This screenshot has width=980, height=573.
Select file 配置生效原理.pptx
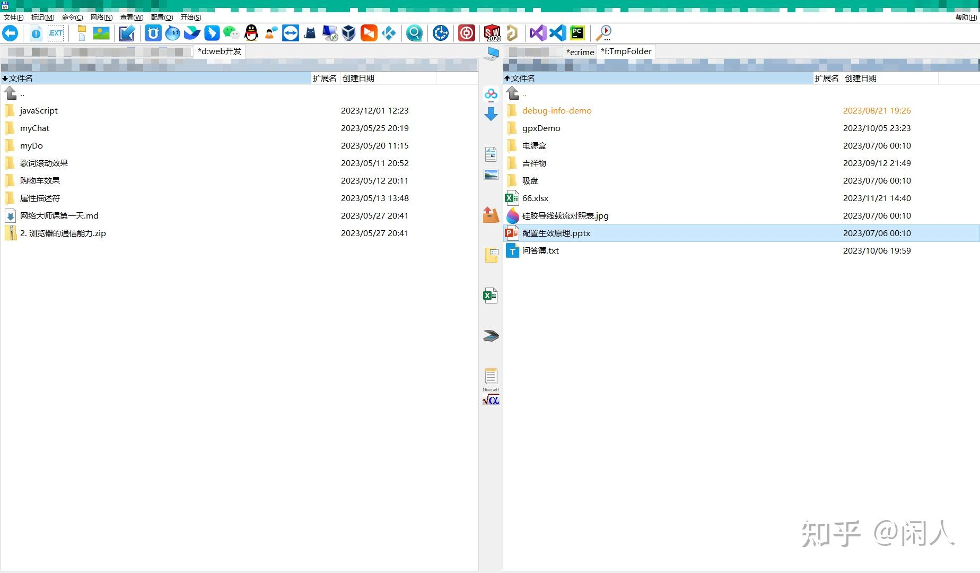741,233
